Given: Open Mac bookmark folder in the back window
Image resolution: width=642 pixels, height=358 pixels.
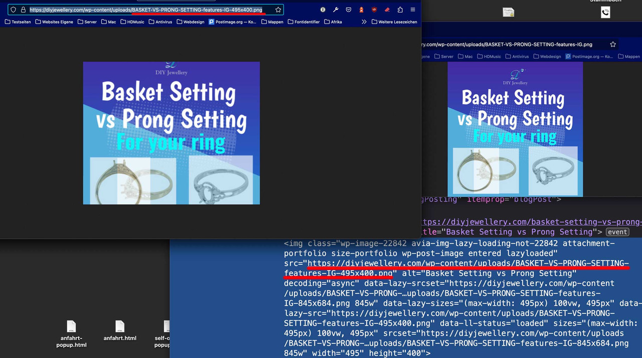Looking at the screenshot, I should click(465, 57).
